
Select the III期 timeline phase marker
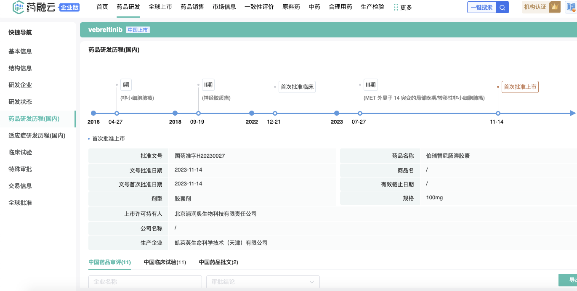tap(370, 85)
